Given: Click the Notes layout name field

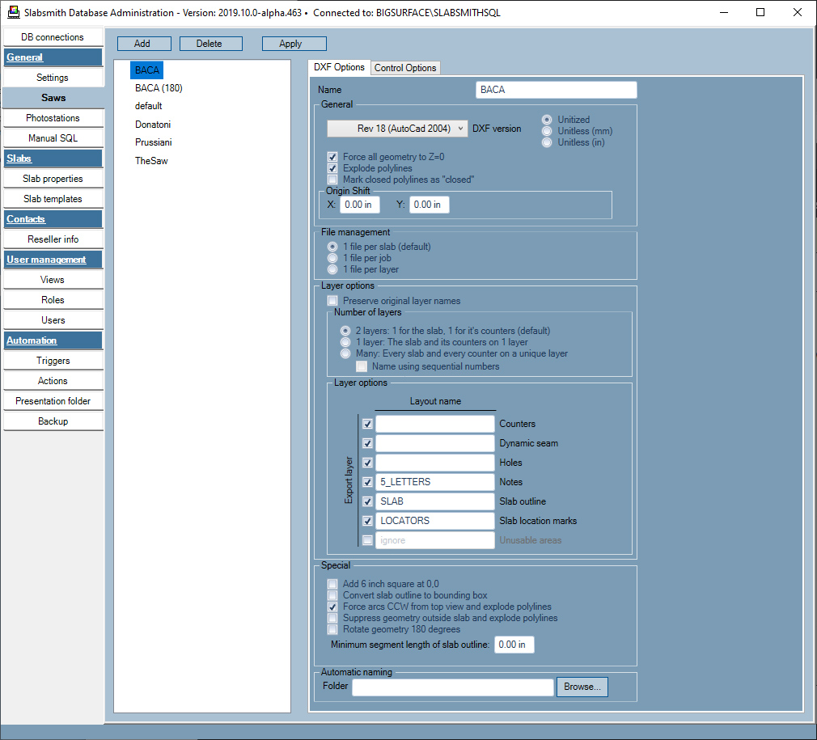Looking at the screenshot, I should (435, 482).
